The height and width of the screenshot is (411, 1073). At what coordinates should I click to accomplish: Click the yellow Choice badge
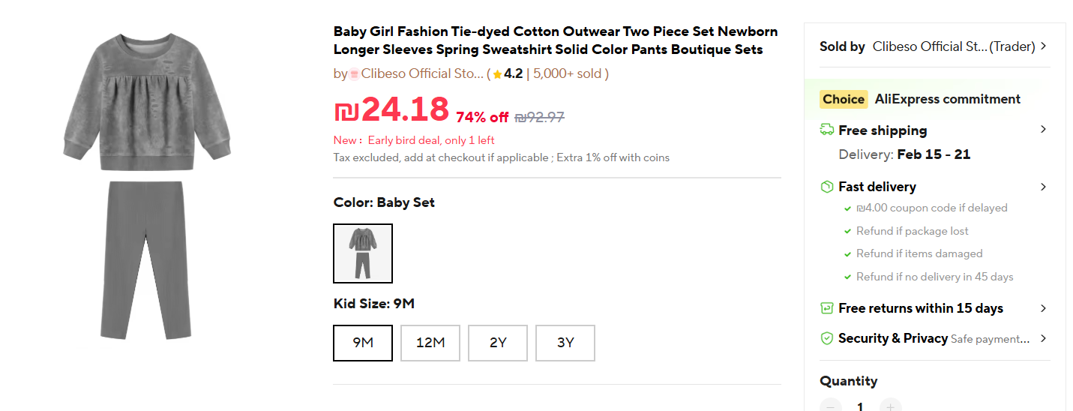point(844,99)
